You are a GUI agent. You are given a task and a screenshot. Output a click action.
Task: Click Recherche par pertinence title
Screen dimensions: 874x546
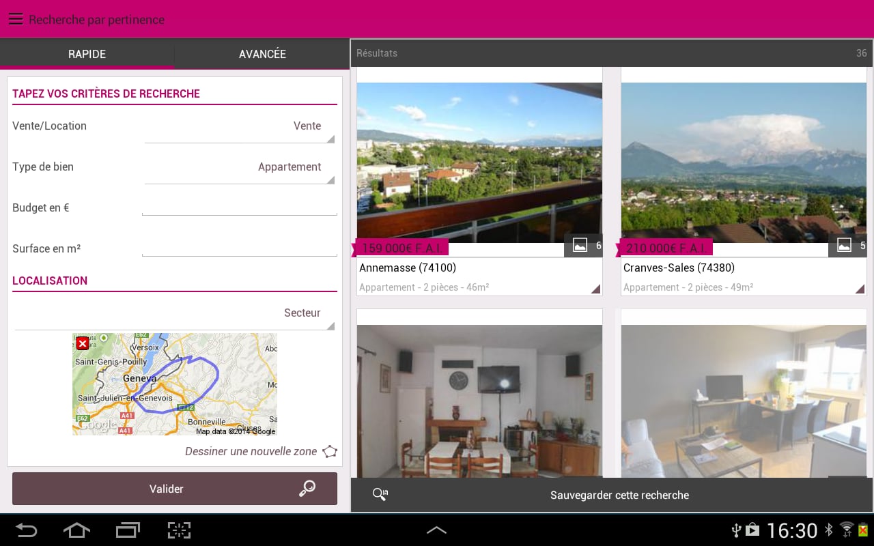pos(96,20)
